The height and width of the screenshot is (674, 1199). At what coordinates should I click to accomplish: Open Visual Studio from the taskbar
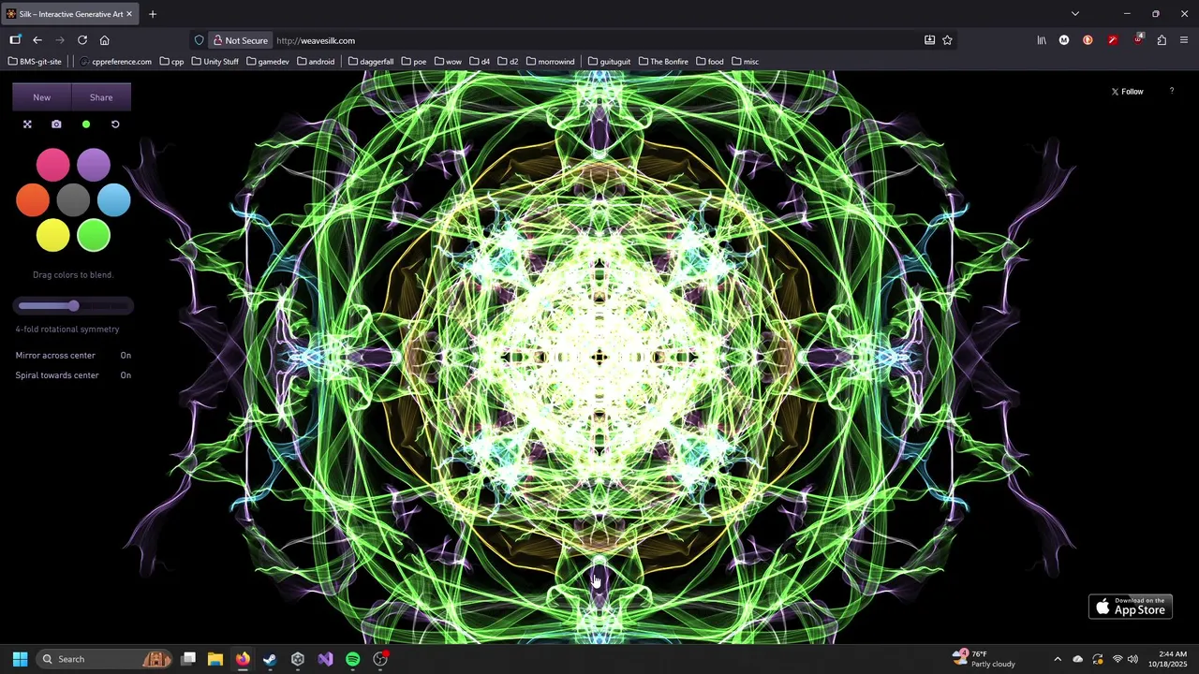[x=325, y=659]
